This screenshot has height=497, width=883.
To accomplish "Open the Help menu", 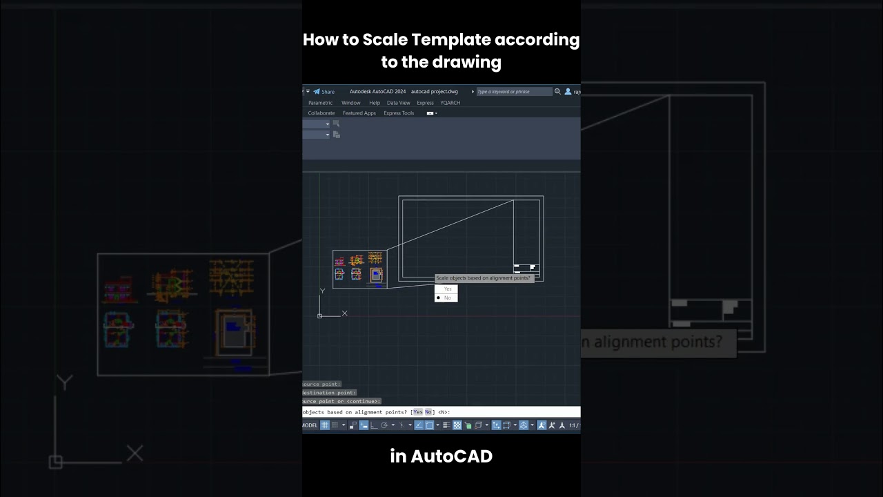I will click(375, 103).
